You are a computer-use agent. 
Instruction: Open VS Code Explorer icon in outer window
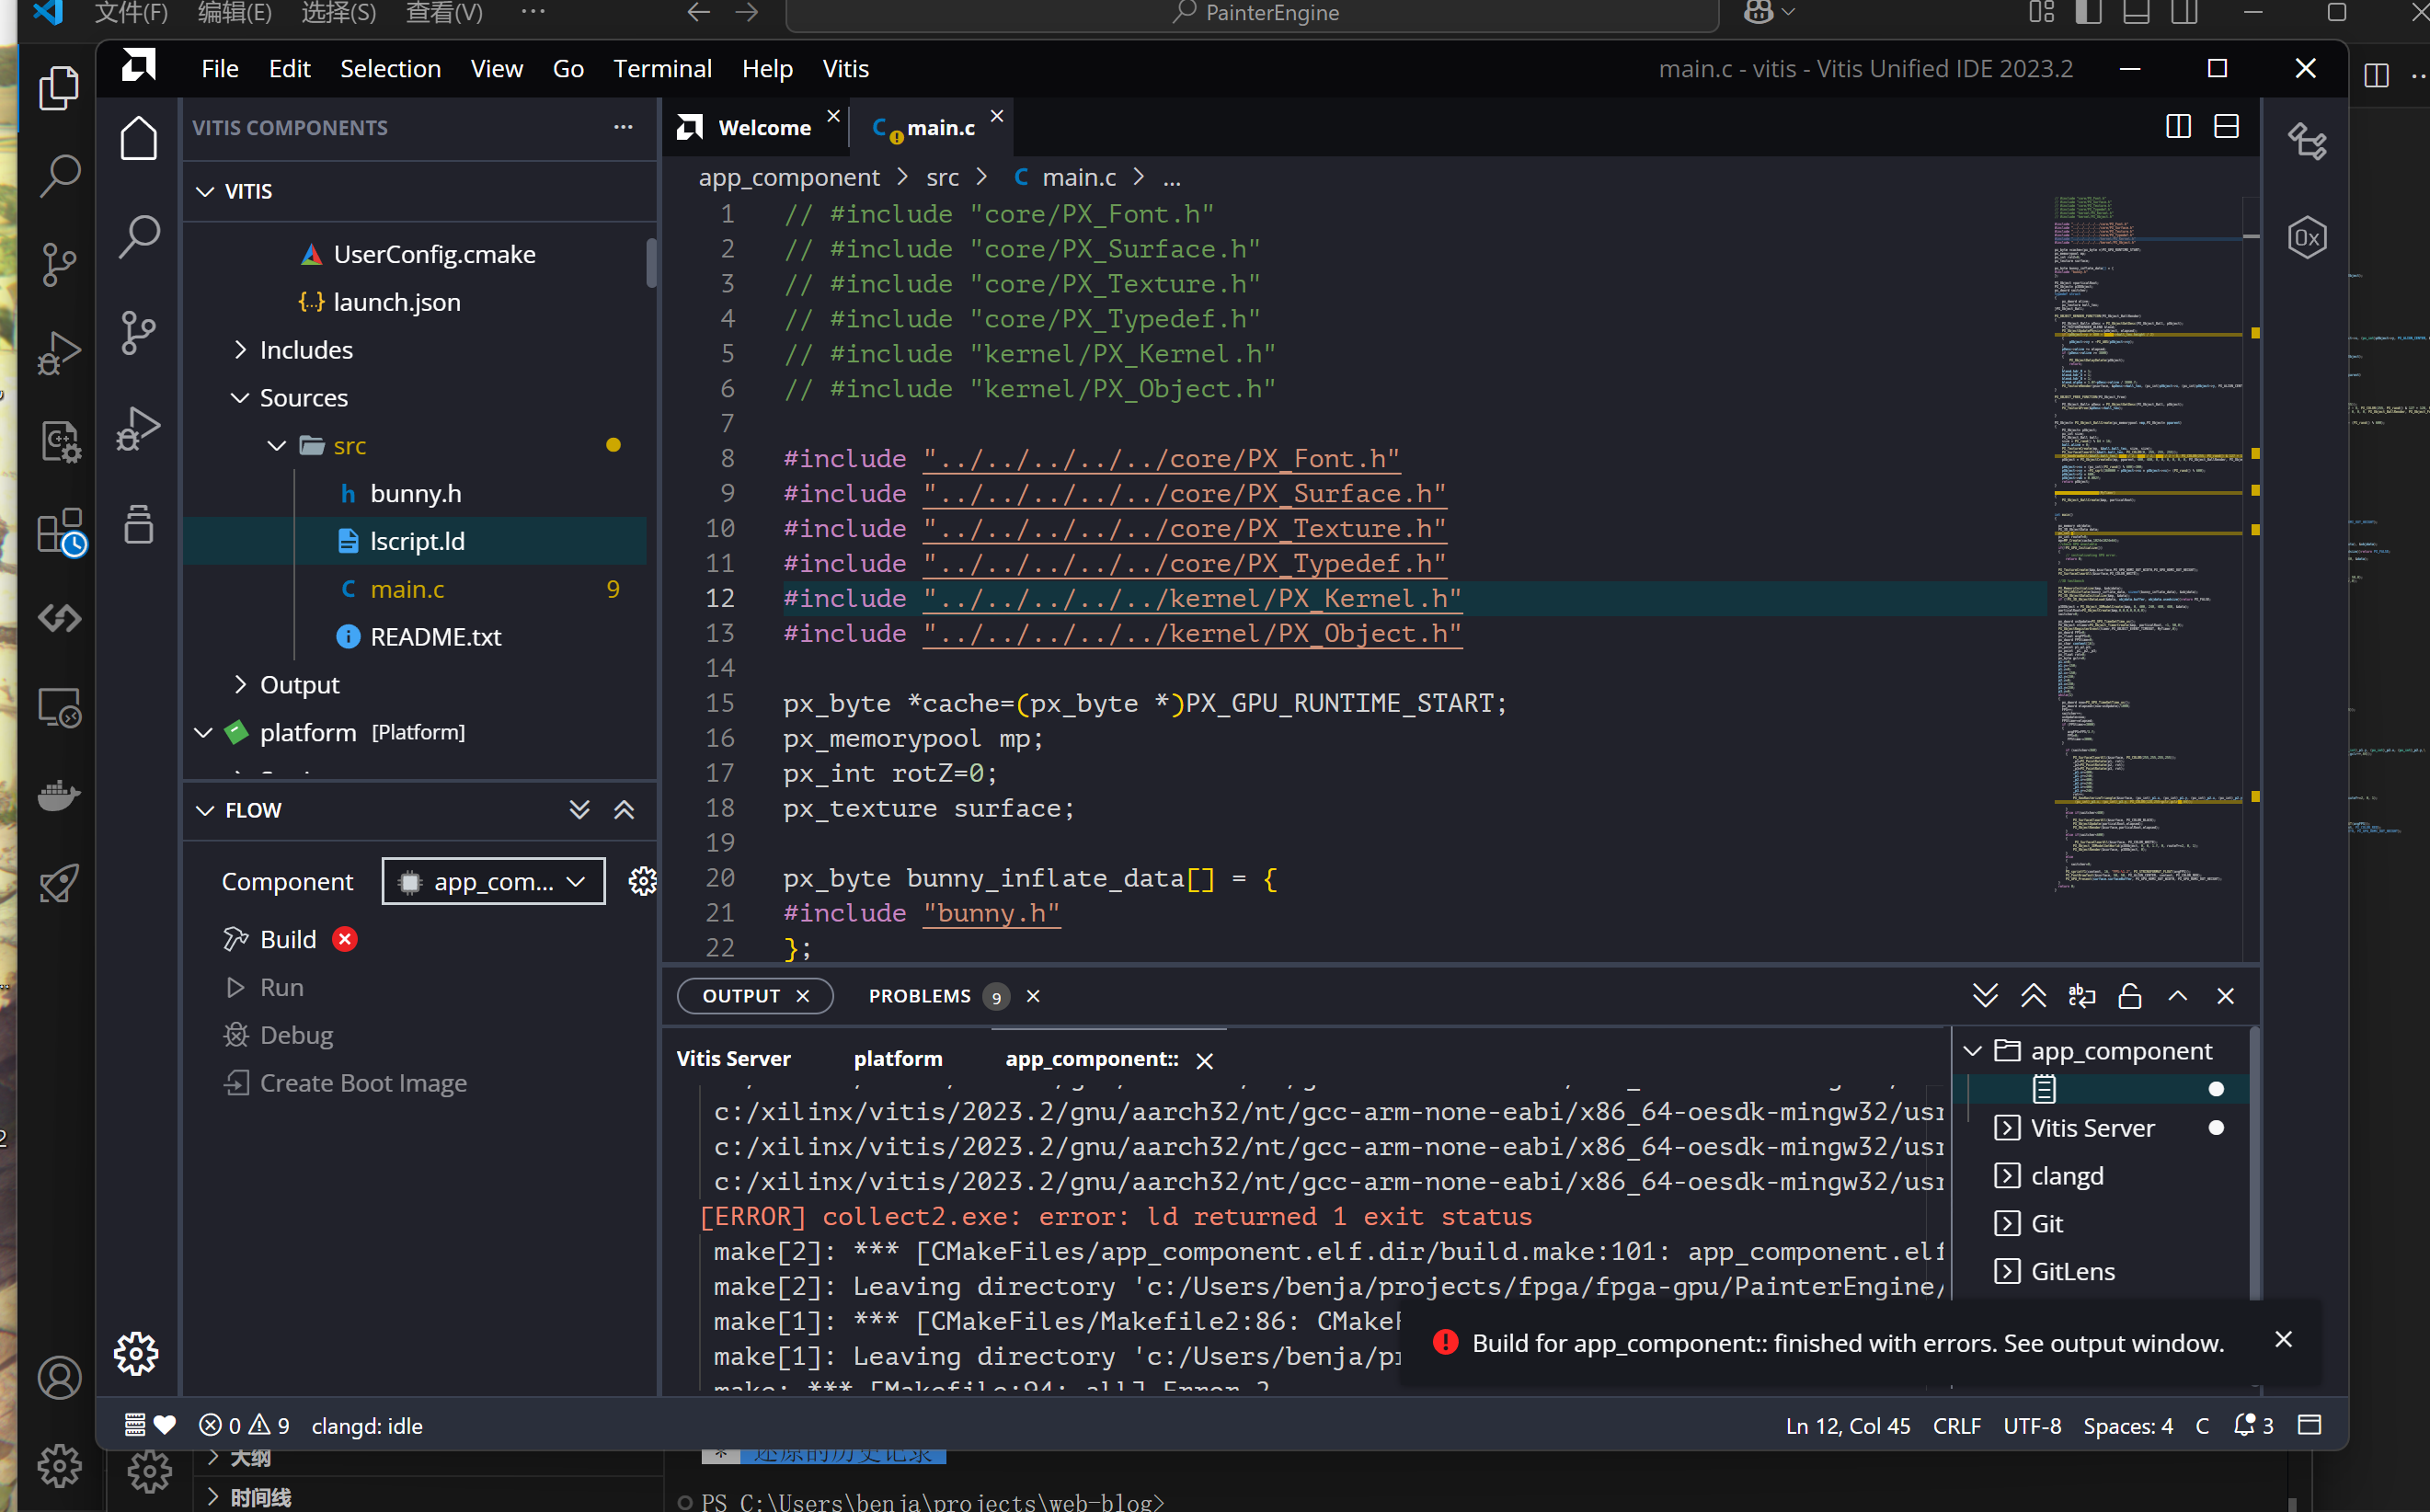click(59, 88)
